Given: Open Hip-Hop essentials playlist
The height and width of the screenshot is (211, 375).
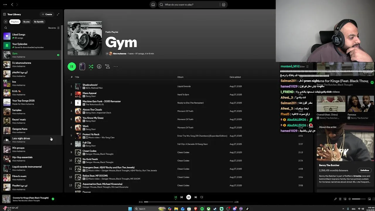Looking at the screenshot, I should (x=31, y=159).
